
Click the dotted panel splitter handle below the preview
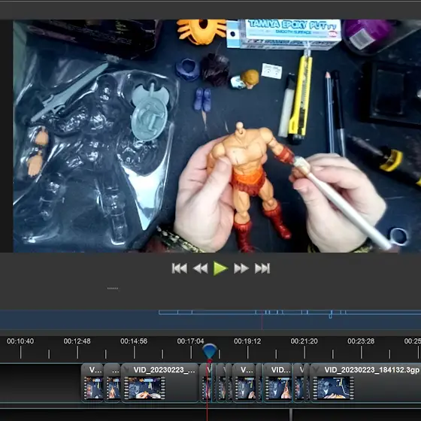click(113, 289)
